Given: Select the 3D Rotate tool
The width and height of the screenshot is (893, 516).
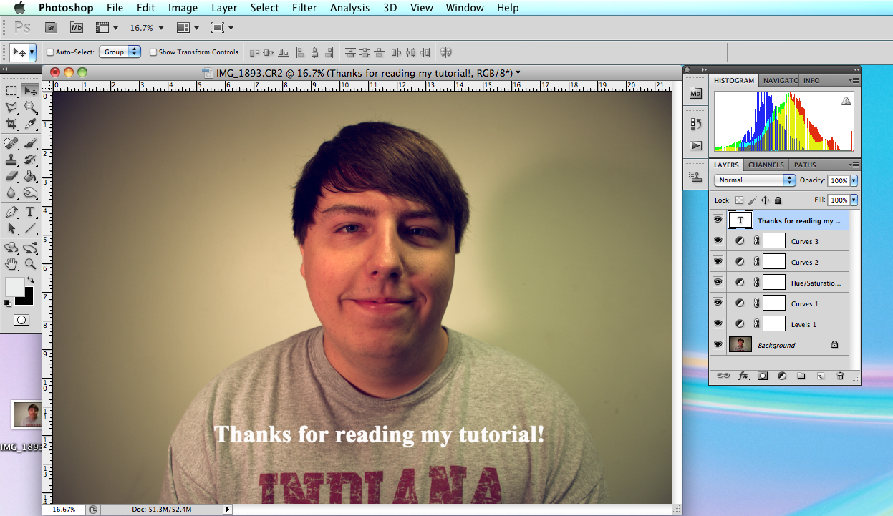Looking at the screenshot, I should (x=11, y=248).
